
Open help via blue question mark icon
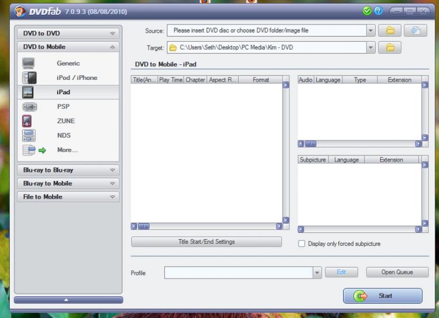pyautogui.click(x=379, y=11)
